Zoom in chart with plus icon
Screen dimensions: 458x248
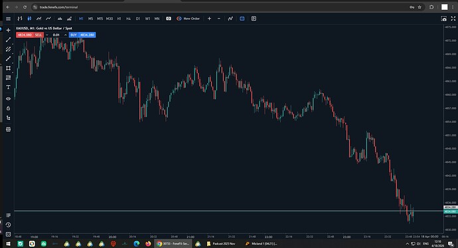point(210,19)
